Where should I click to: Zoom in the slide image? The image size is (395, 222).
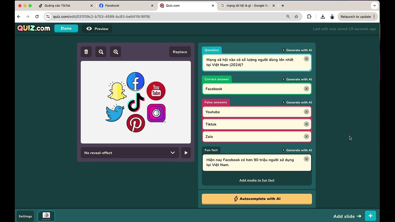[x=116, y=52]
